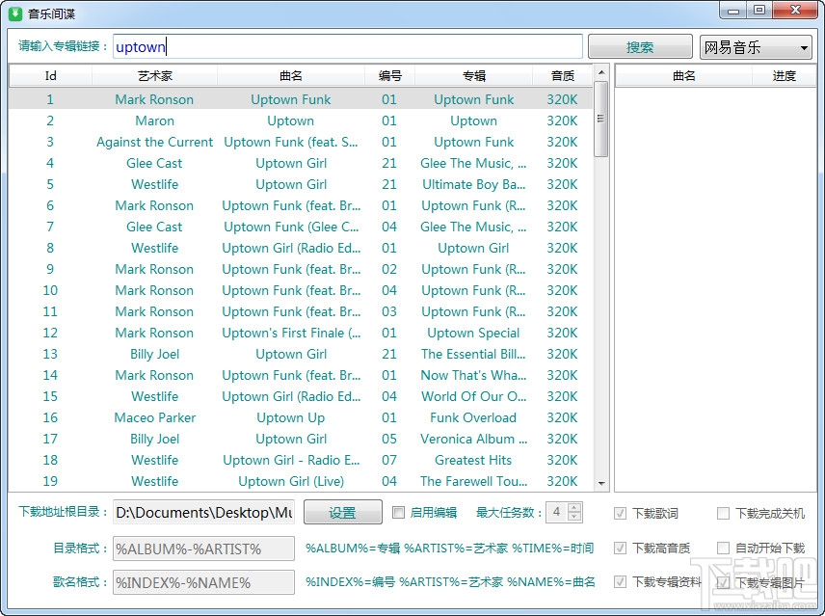Image resolution: width=825 pixels, height=616 pixels.
Task: Enable the 自动开始下载 checkbox
Action: (724, 548)
